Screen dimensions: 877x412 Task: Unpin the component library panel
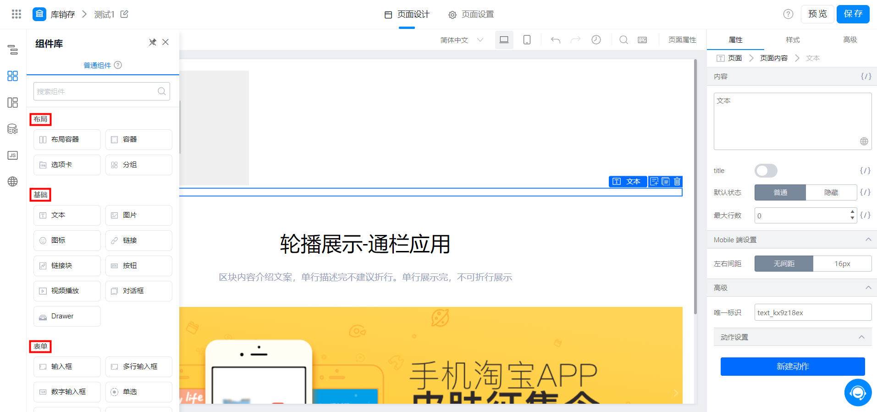(153, 42)
